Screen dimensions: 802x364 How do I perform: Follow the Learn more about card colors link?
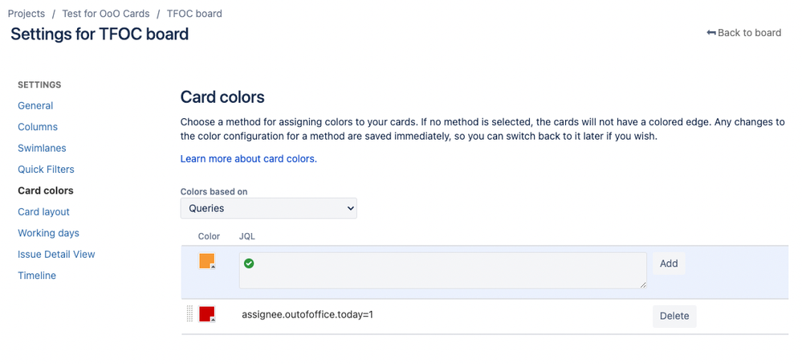[x=248, y=159]
